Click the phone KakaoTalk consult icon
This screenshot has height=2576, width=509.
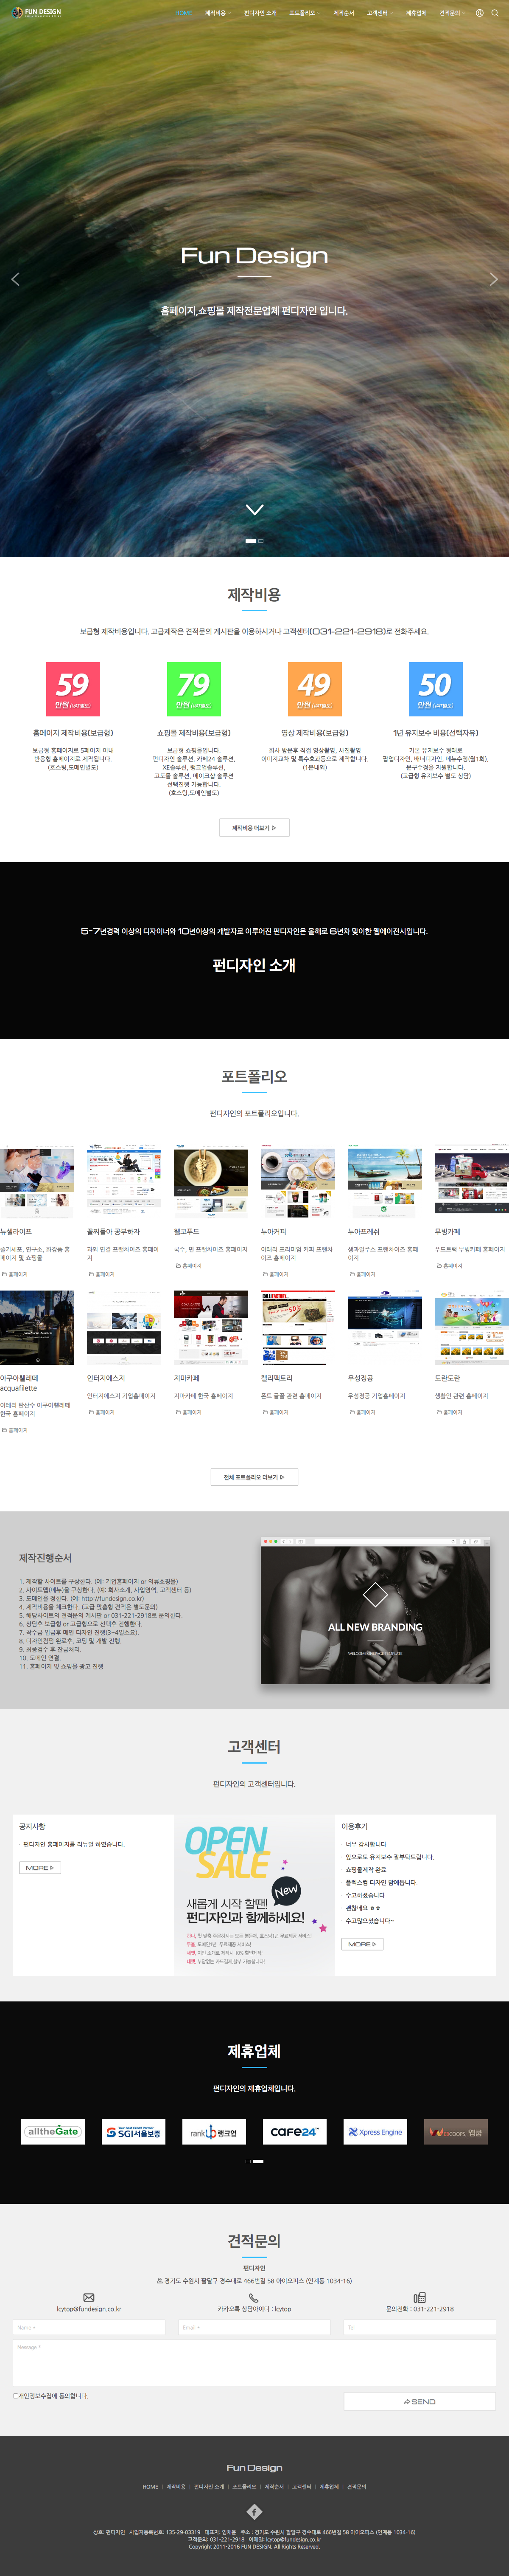pos(254,2297)
